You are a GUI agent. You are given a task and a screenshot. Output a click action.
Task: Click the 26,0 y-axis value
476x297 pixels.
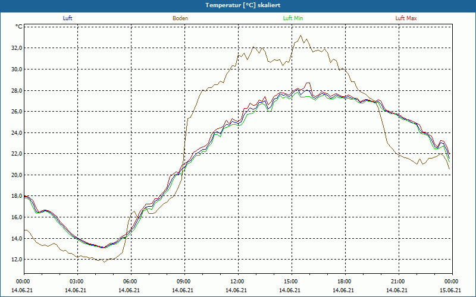(x=17, y=111)
